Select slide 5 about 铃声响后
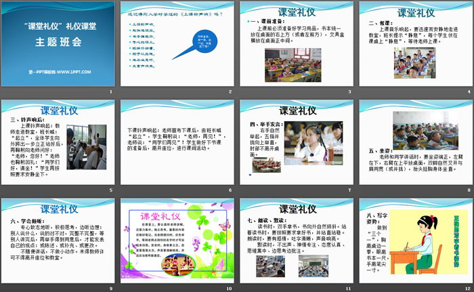This screenshot has height=292, width=474. coord(57,146)
